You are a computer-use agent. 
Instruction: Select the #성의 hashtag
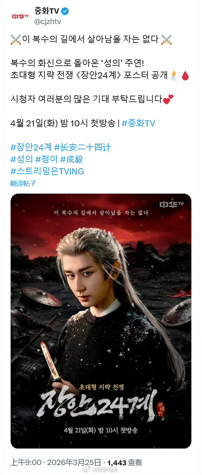22,159
